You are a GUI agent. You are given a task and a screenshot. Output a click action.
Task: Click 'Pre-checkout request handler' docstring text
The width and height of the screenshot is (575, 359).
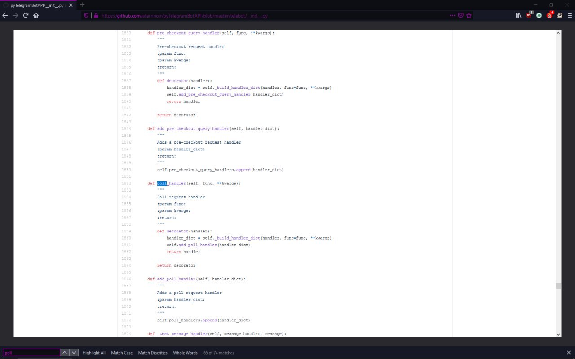coord(190,47)
